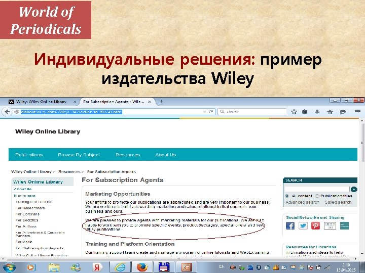
Task: Share the page on Pinterest
Action: (x=315, y=225)
